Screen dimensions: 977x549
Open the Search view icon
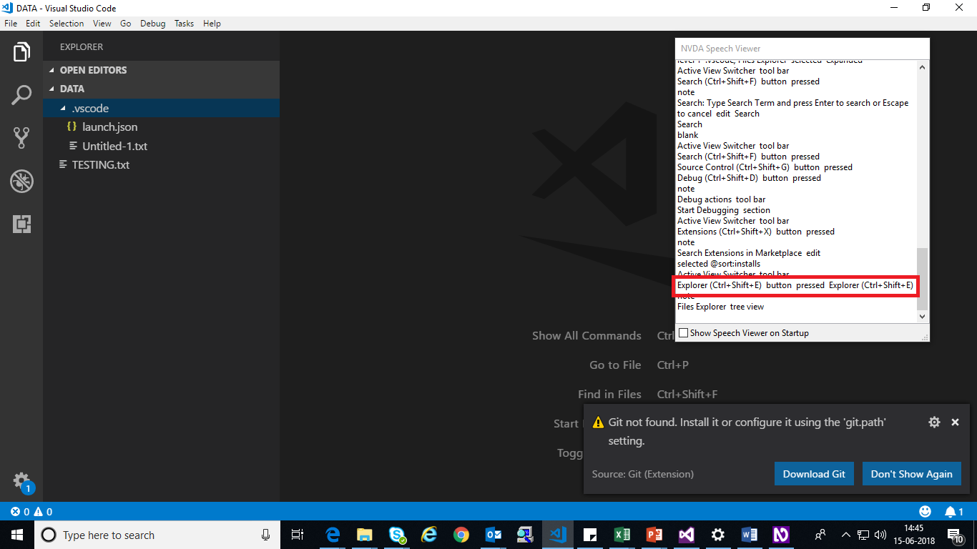click(x=21, y=95)
